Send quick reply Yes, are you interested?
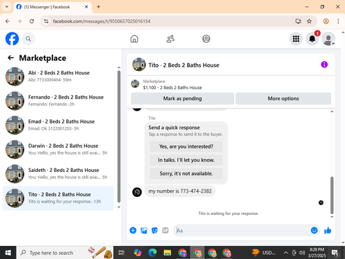 tap(186, 146)
